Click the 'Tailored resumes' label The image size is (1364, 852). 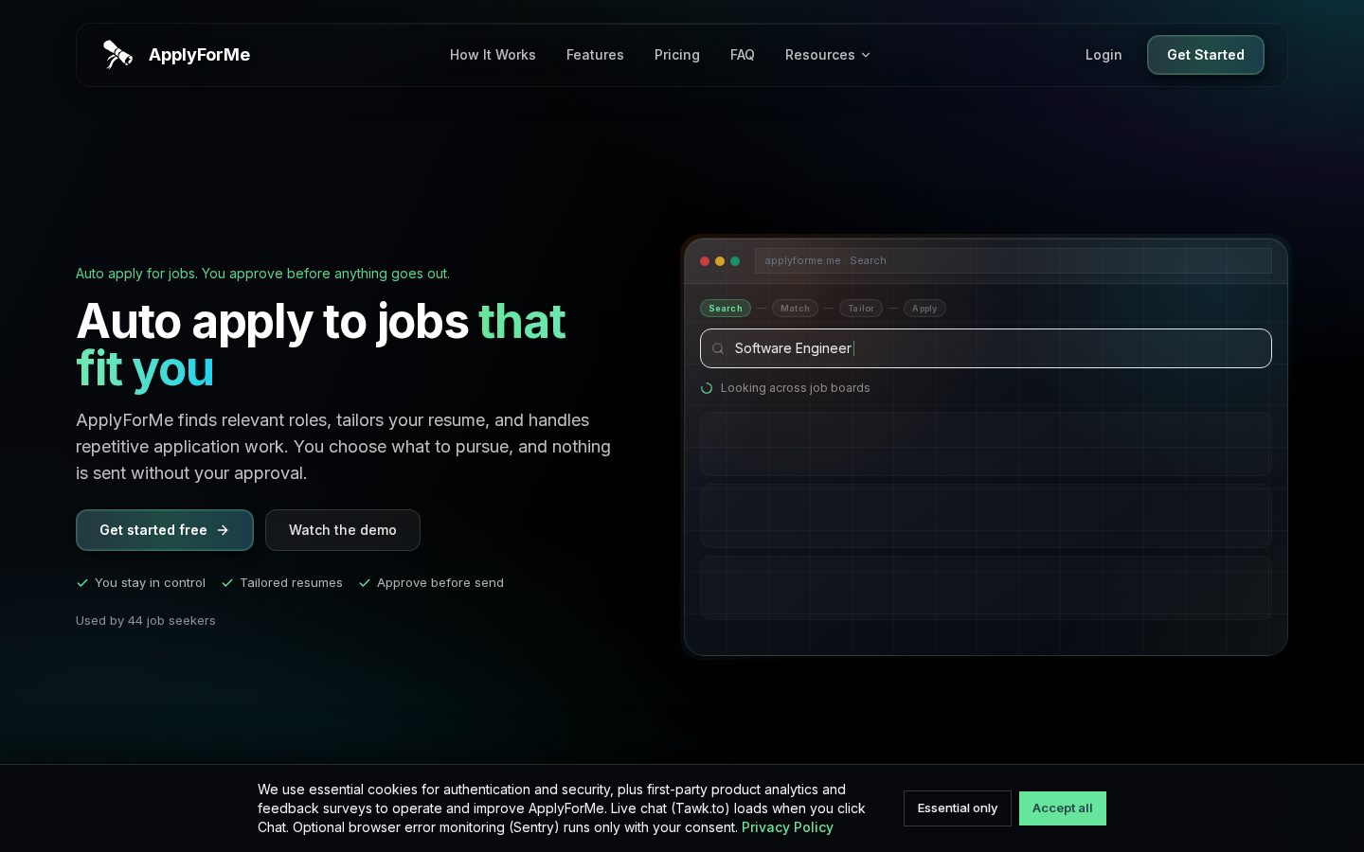tap(291, 583)
